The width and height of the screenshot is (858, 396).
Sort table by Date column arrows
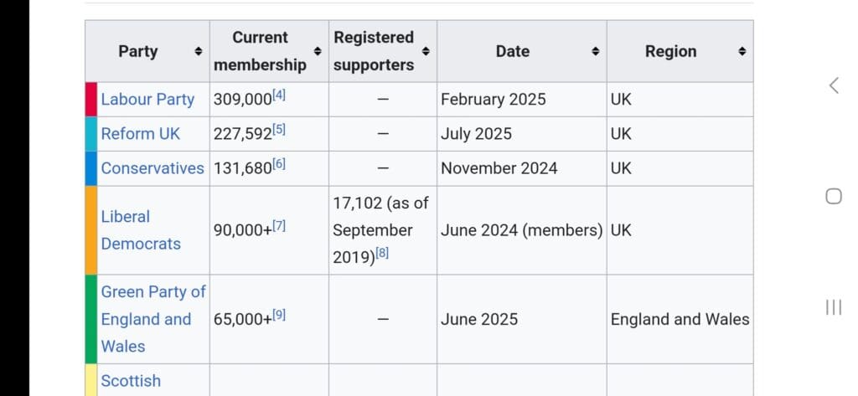[596, 51]
